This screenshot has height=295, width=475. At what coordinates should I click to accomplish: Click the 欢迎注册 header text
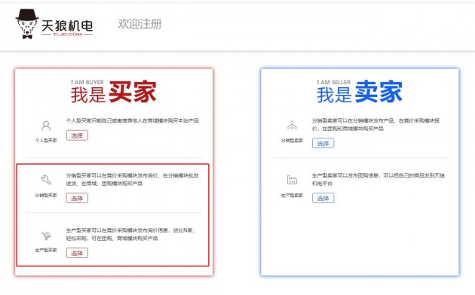pos(139,24)
